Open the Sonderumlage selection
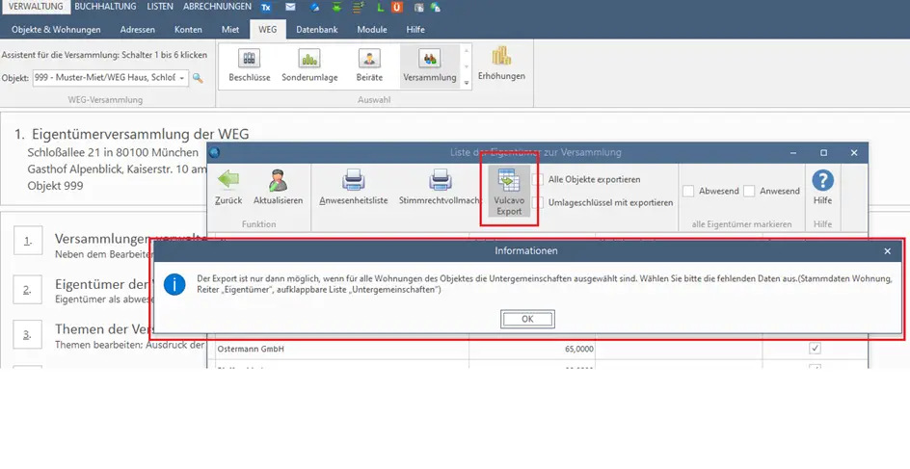Viewport: 910px width, 469px height. [309, 66]
